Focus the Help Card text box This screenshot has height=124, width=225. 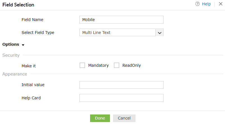[121, 98]
